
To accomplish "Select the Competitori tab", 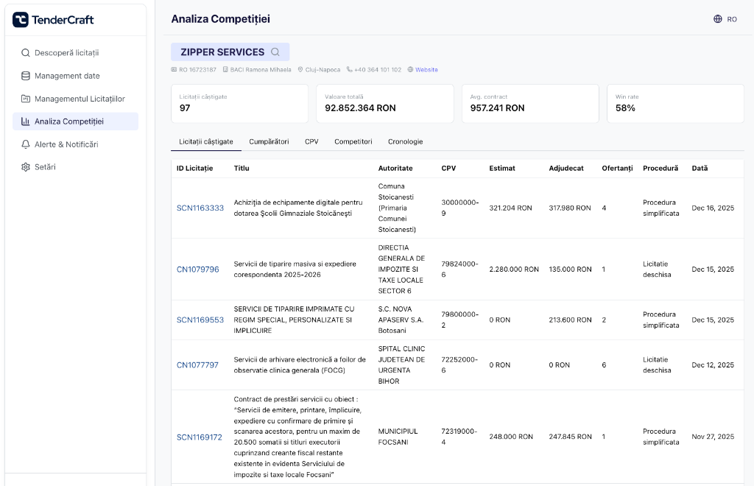I will click(353, 141).
